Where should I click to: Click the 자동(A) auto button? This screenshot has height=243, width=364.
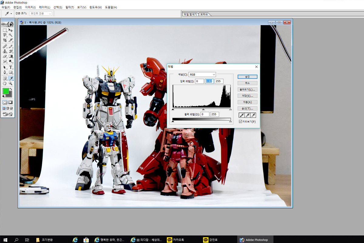click(x=248, y=102)
